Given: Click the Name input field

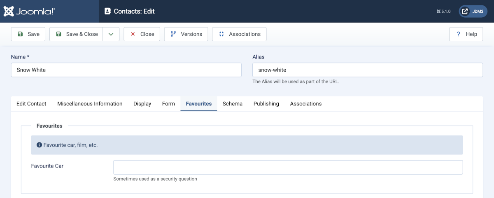Looking at the screenshot, I should tap(126, 70).
